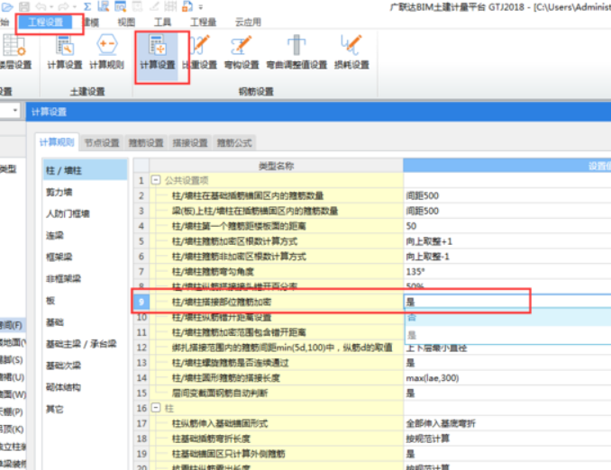Open 弯钩设置 rebar tool

(x=242, y=52)
